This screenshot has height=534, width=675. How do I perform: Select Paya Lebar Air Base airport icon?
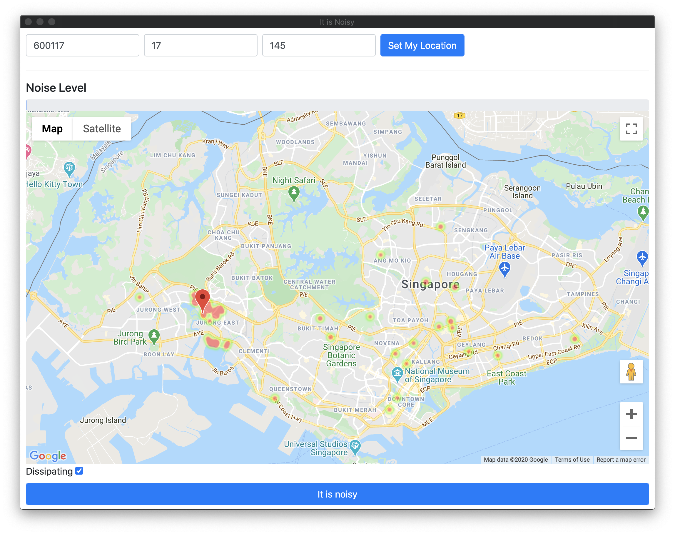[504, 269]
